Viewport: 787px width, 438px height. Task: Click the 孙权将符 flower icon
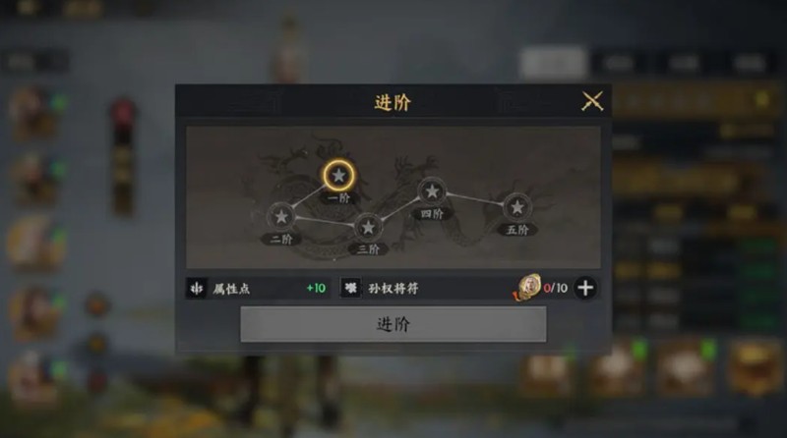(x=350, y=288)
